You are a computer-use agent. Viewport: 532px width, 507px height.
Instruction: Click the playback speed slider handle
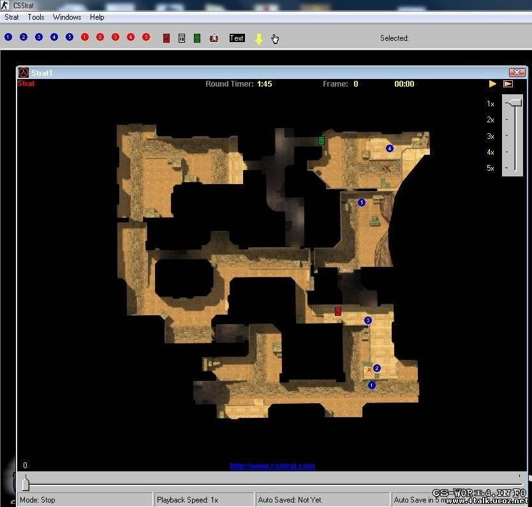coord(514,103)
